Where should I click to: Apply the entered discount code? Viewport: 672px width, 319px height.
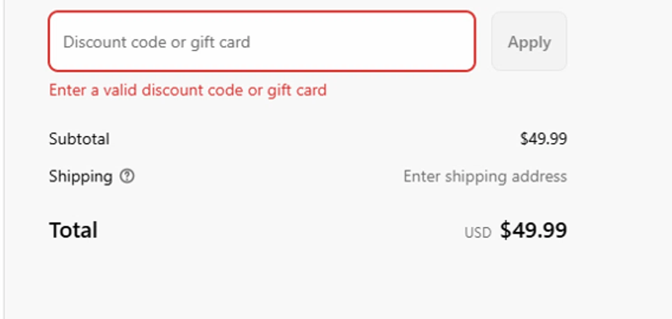tap(529, 42)
